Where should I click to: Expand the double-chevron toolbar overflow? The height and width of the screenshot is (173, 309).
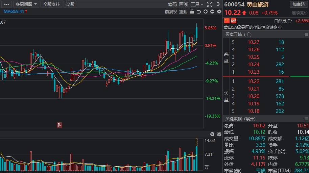tap(218, 4)
